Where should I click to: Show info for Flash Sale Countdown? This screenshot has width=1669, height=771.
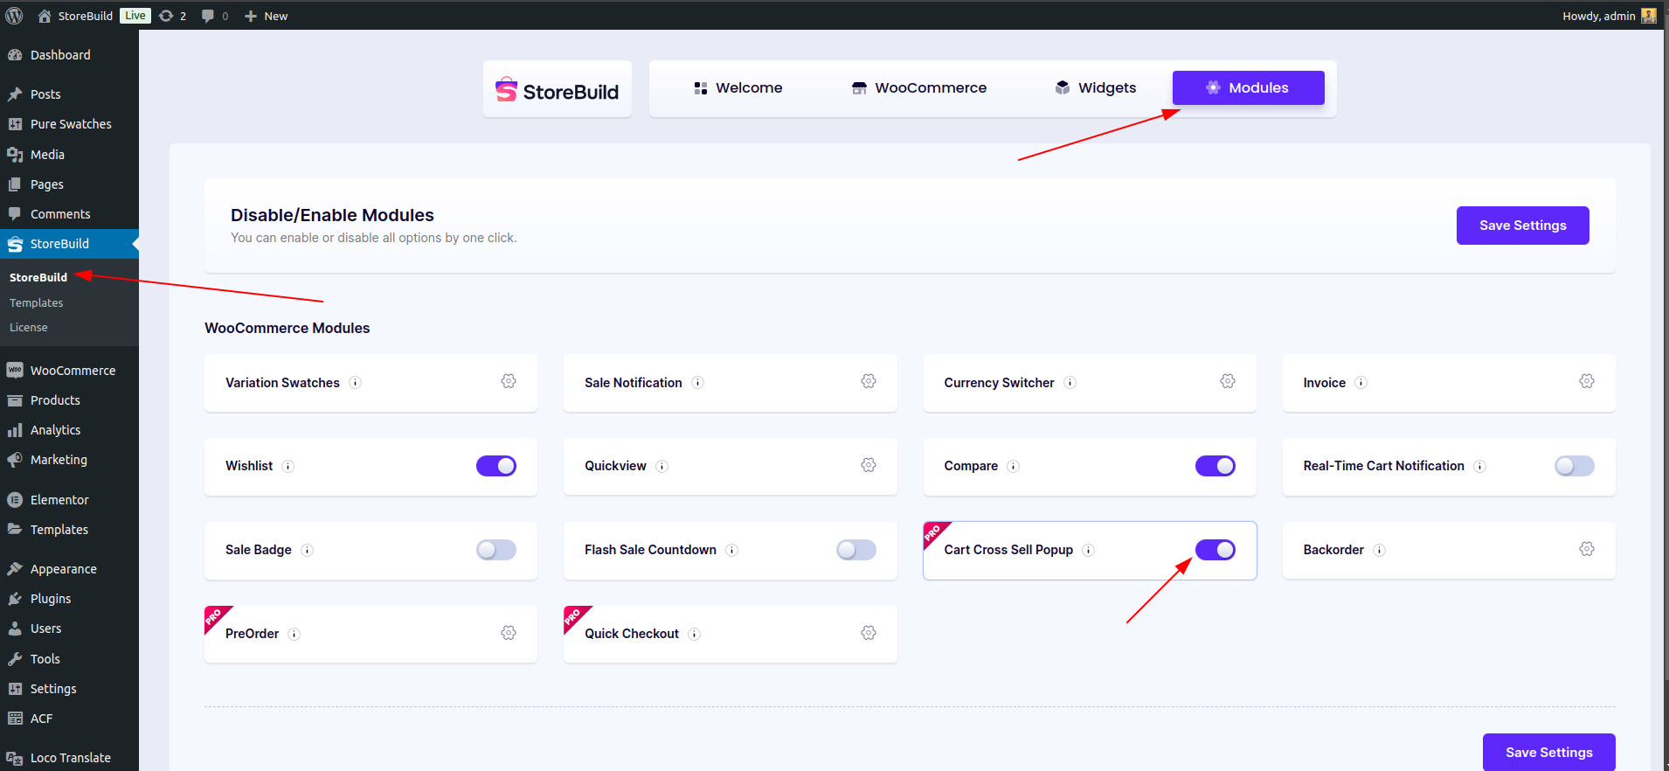click(732, 551)
